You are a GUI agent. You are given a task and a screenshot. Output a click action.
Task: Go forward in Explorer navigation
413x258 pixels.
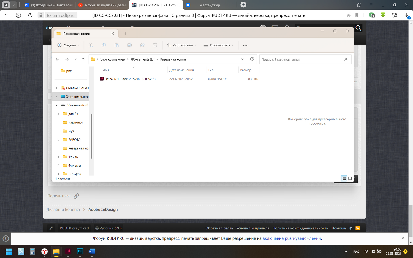tap(67, 59)
